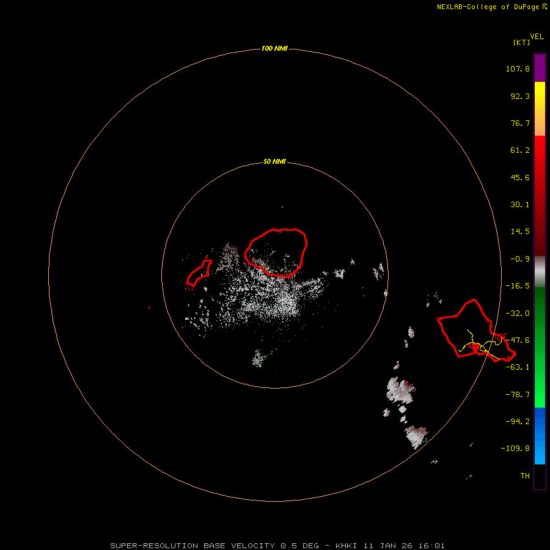Click the Super-Resolution Base Velocity caption

point(277,546)
